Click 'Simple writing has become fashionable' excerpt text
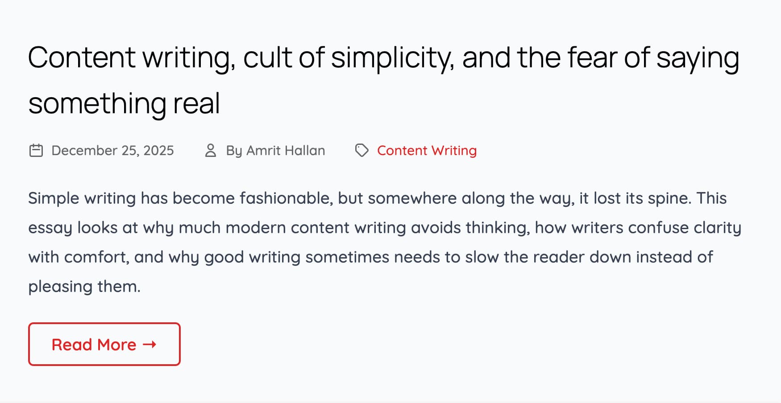 tap(180, 198)
